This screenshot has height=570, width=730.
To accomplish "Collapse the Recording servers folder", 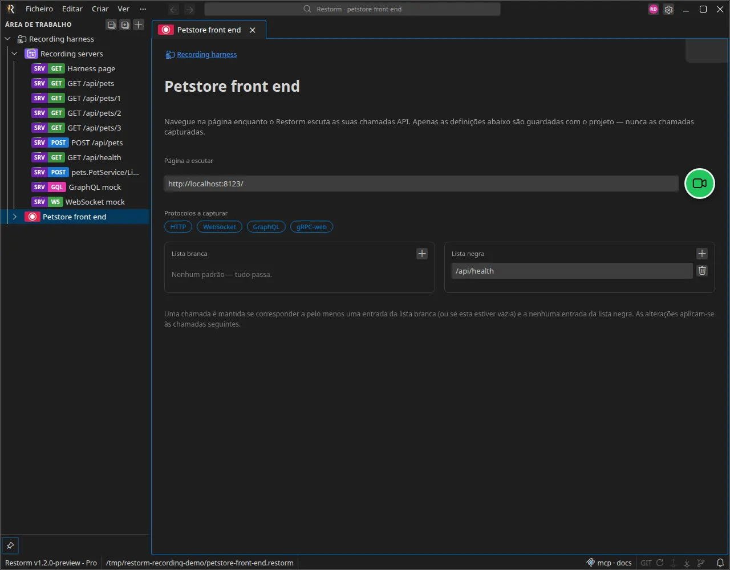I will pyautogui.click(x=14, y=54).
